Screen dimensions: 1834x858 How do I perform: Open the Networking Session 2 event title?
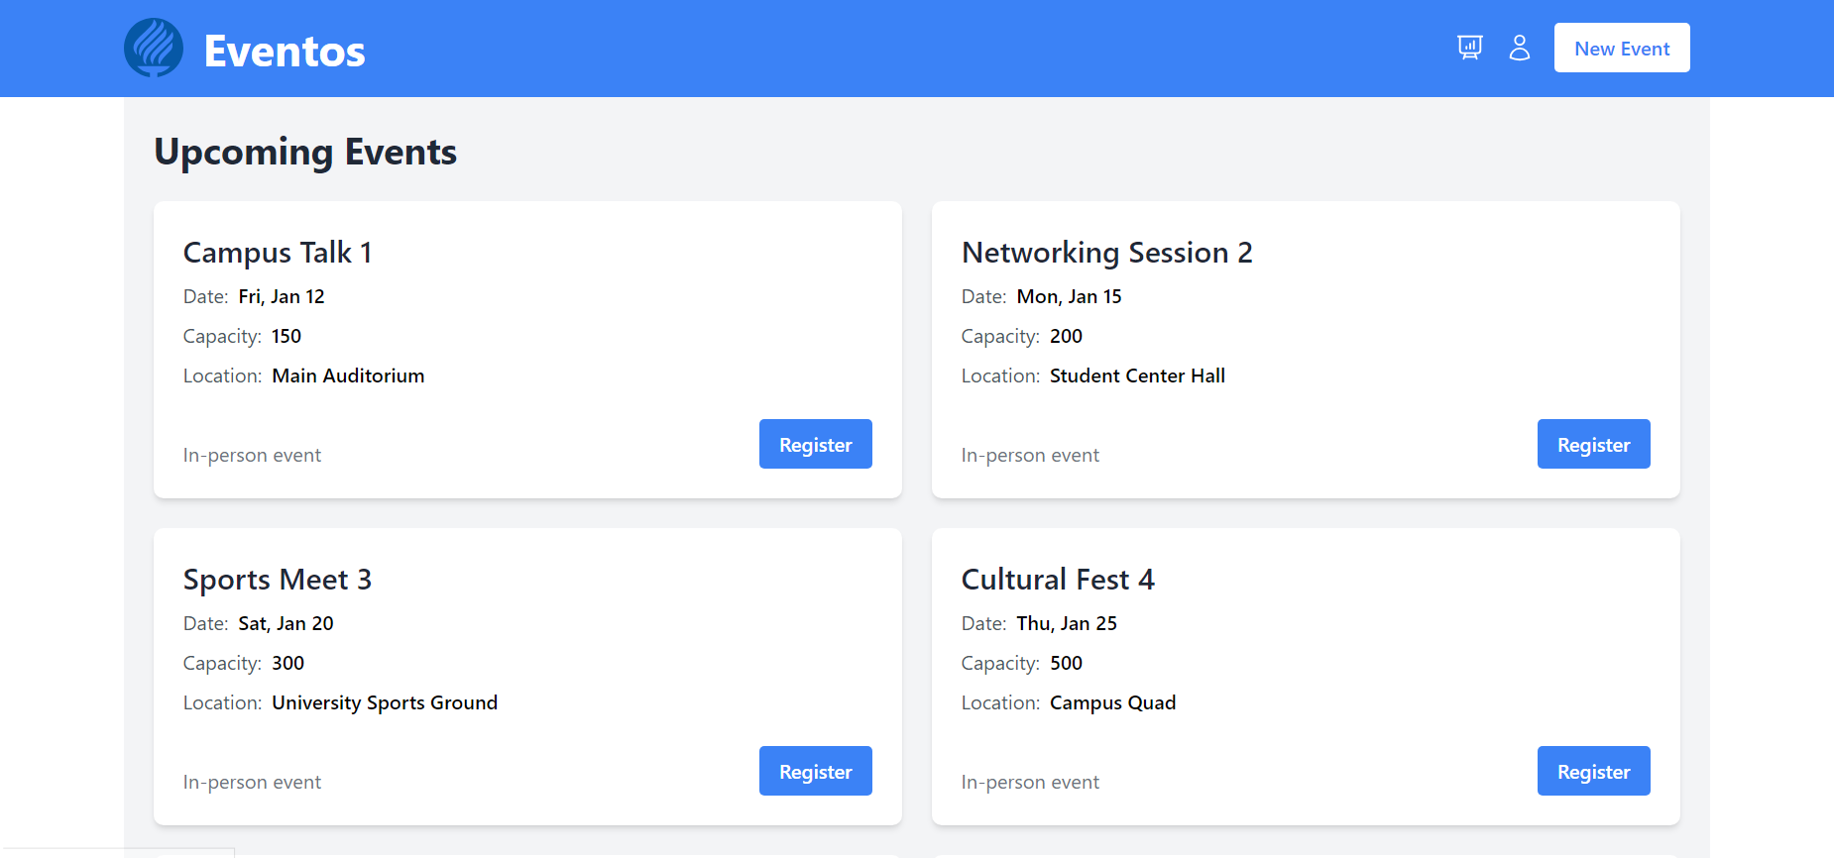[x=1106, y=253]
